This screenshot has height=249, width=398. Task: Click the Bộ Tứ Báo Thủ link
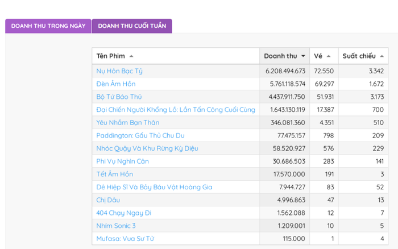coord(119,97)
